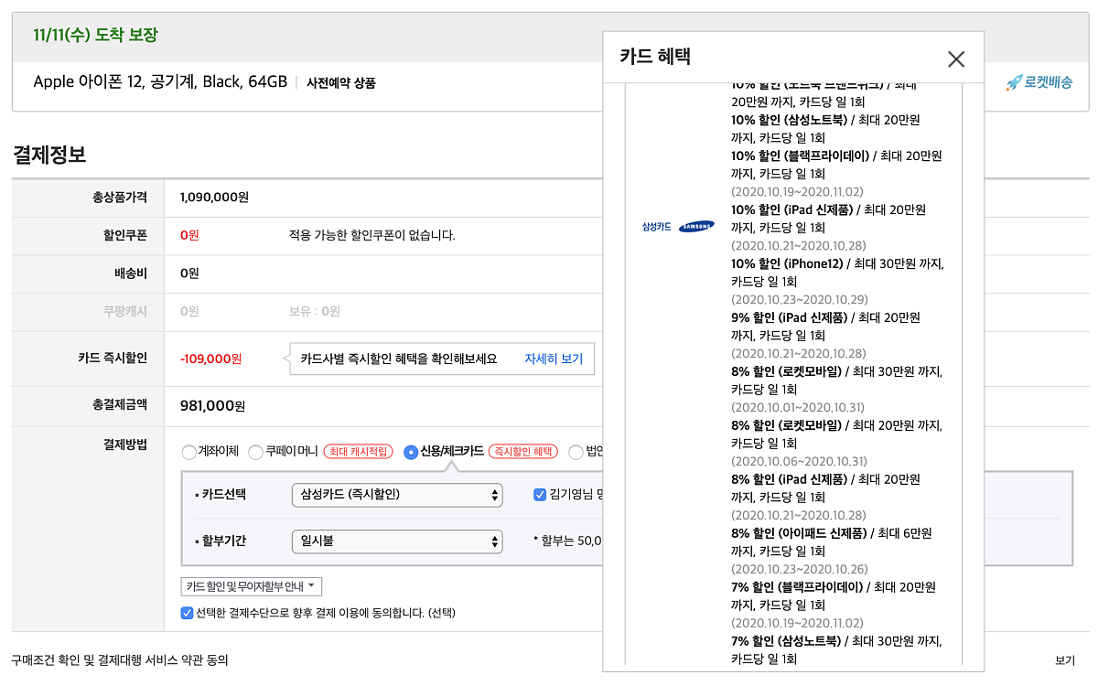The width and height of the screenshot is (1098, 686).
Task: Click 구매조건 확인 및 결제대행 서비스 약관 동의
Action: (120, 659)
